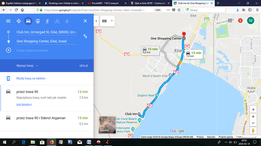Expand the Wyrusz teraz dropdown
Screen dimensions: 261x146
pyautogui.click(x=27, y=66)
